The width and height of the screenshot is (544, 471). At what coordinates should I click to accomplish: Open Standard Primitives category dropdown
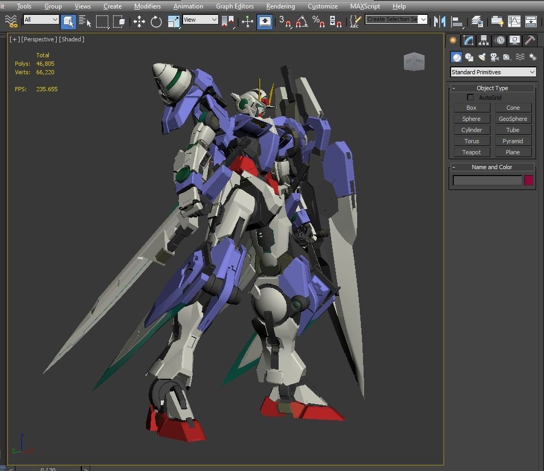pyautogui.click(x=493, y=72)
